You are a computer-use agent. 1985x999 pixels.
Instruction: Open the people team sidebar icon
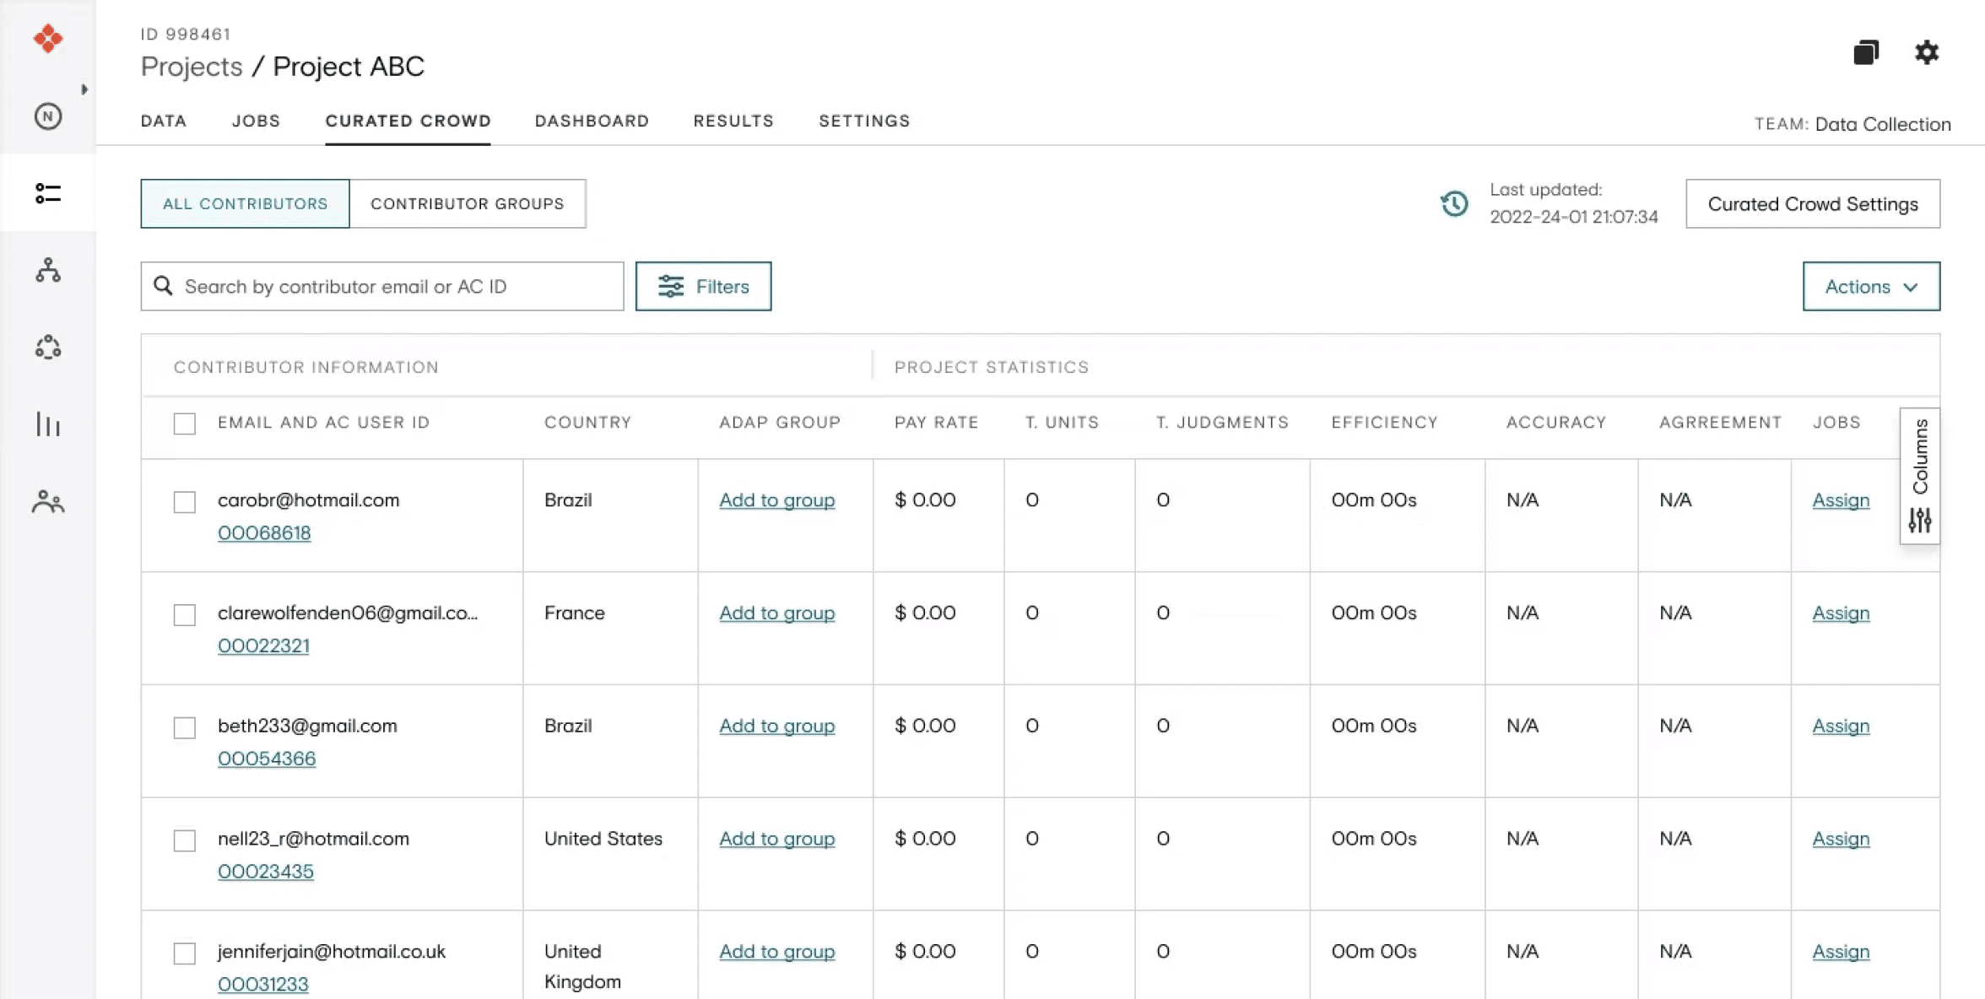(48, 502)
